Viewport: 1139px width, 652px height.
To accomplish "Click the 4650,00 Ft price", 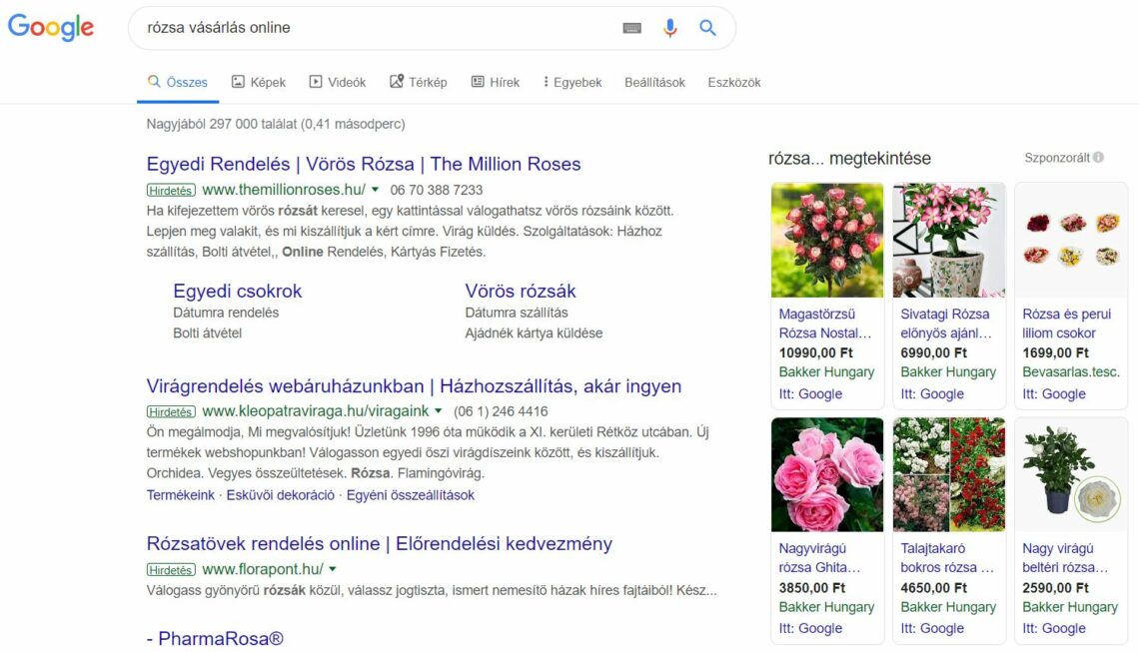I will click(x=933, y=588).
